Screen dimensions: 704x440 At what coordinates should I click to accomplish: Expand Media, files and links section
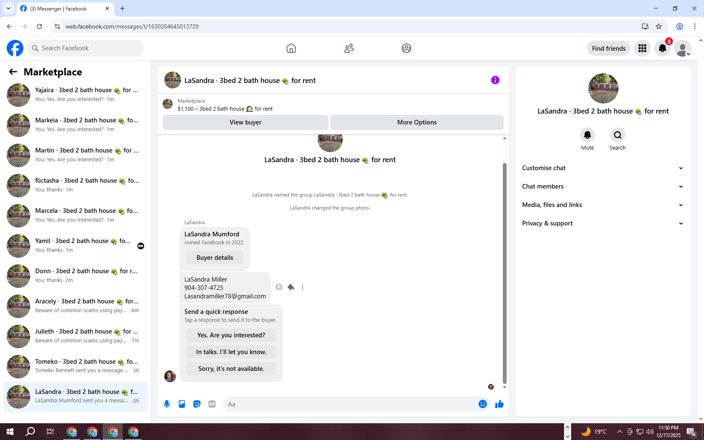[x=603, y=205]
